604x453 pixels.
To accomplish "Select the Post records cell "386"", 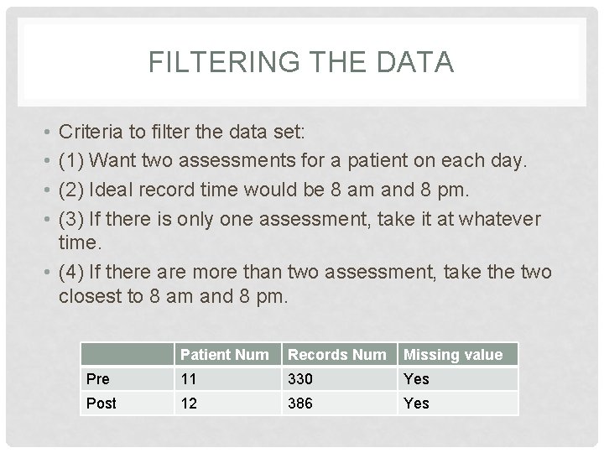I will (300, 404).
